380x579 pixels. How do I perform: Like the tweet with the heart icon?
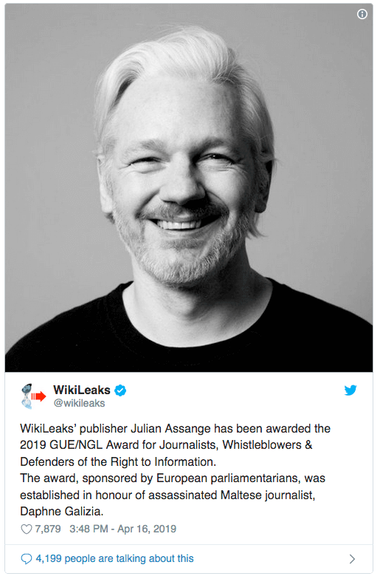(x=26, y=529)
